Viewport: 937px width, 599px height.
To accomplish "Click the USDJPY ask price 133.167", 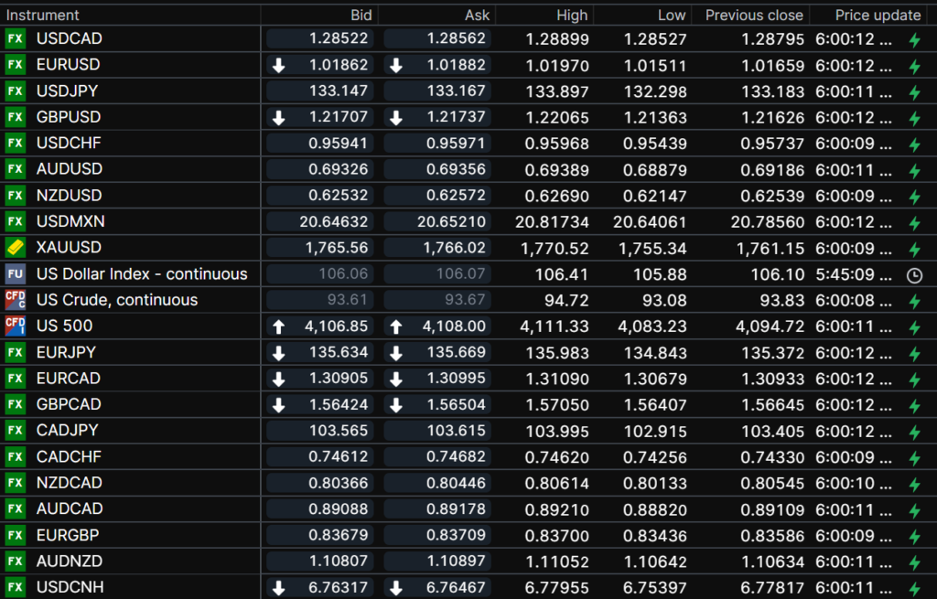I will tap(456, 91).
